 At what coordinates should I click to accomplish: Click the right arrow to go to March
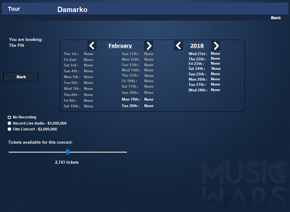pos(149,45)
